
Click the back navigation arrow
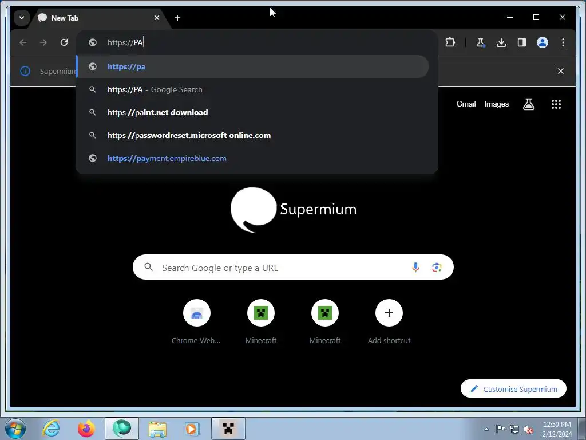23,42
